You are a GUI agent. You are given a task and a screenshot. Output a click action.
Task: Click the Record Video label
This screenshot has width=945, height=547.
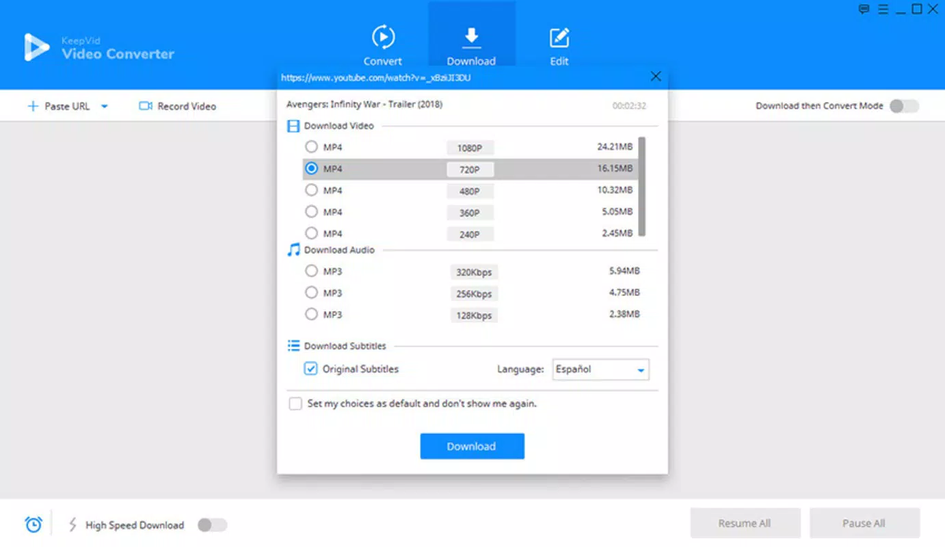[187, 106]
